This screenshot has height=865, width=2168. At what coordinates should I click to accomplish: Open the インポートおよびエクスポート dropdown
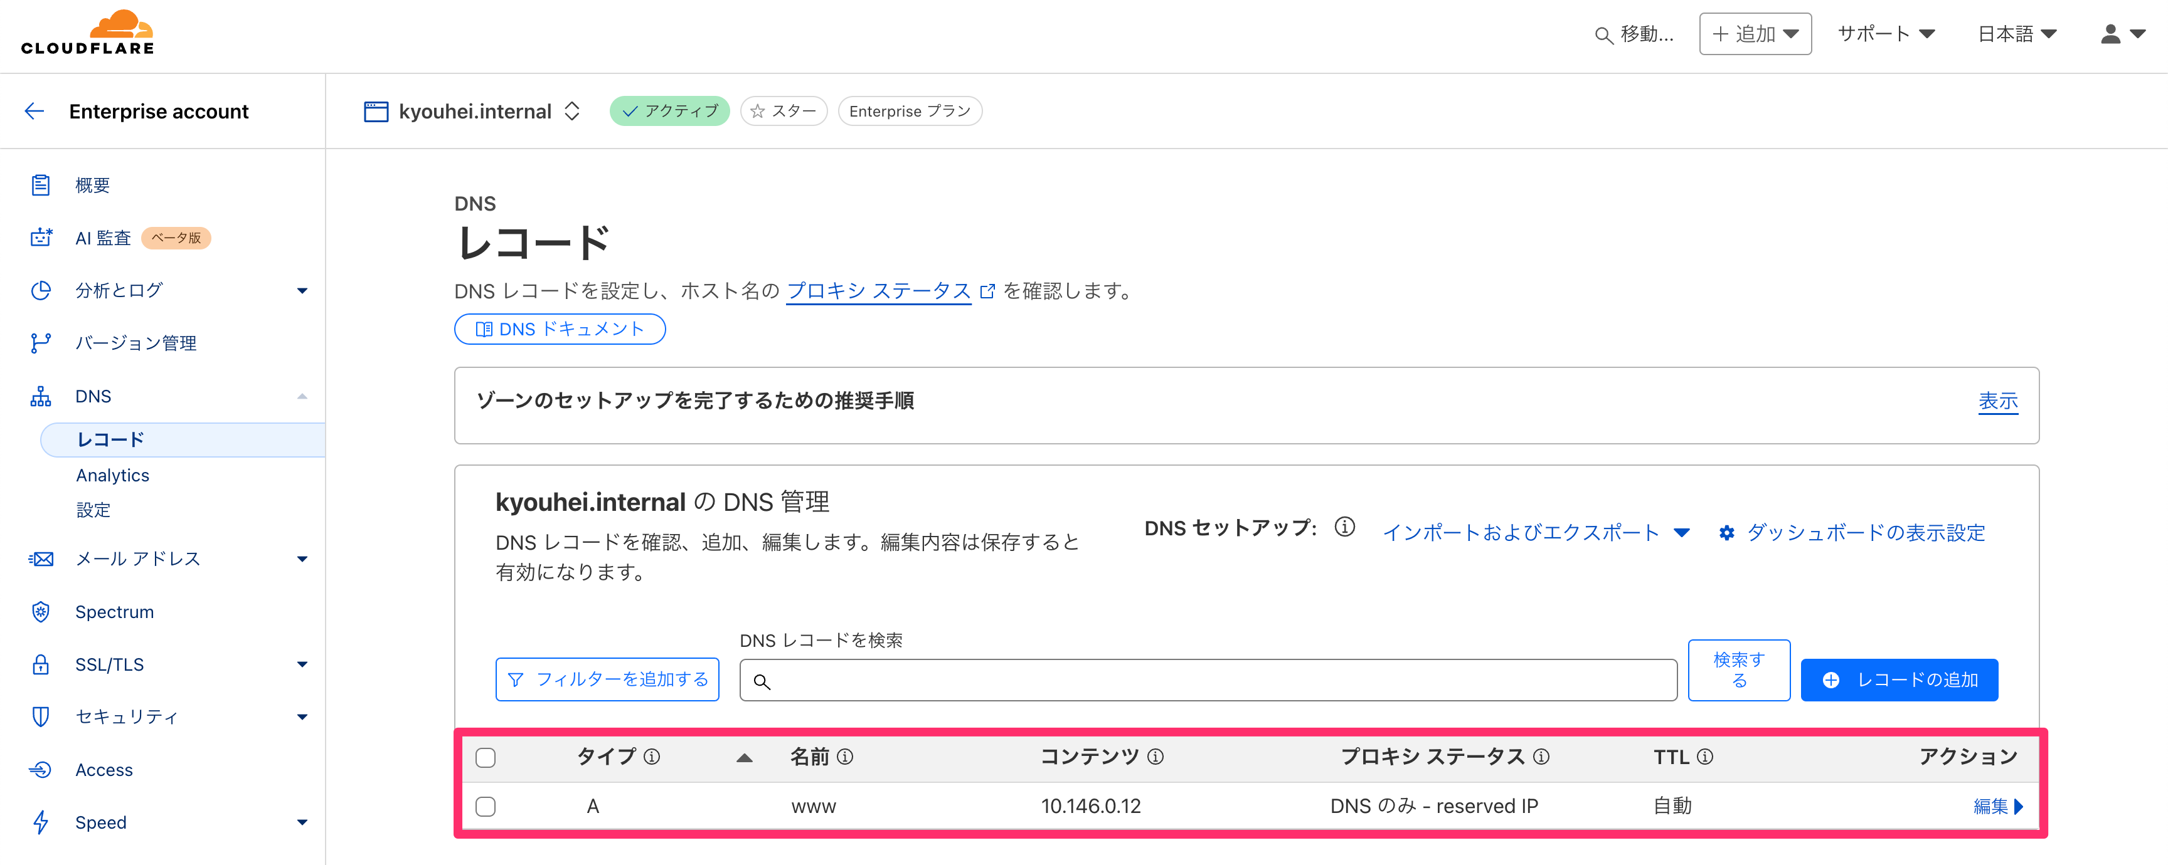point(1535,533)
